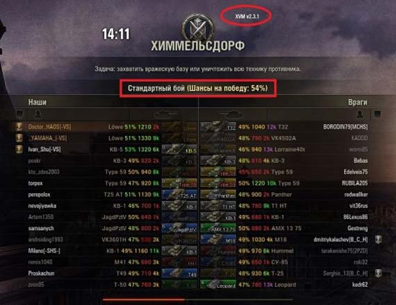Click the enemy player column header icon
The image size is (396, 305).
360,114
